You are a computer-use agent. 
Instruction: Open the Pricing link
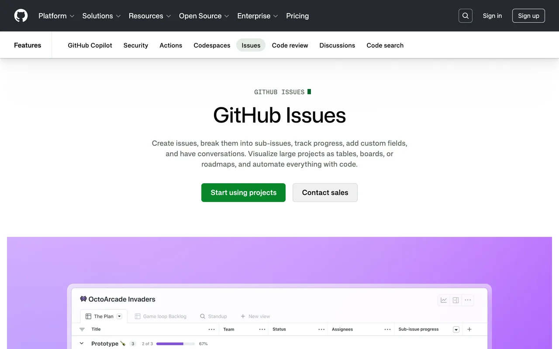(297, 16)
